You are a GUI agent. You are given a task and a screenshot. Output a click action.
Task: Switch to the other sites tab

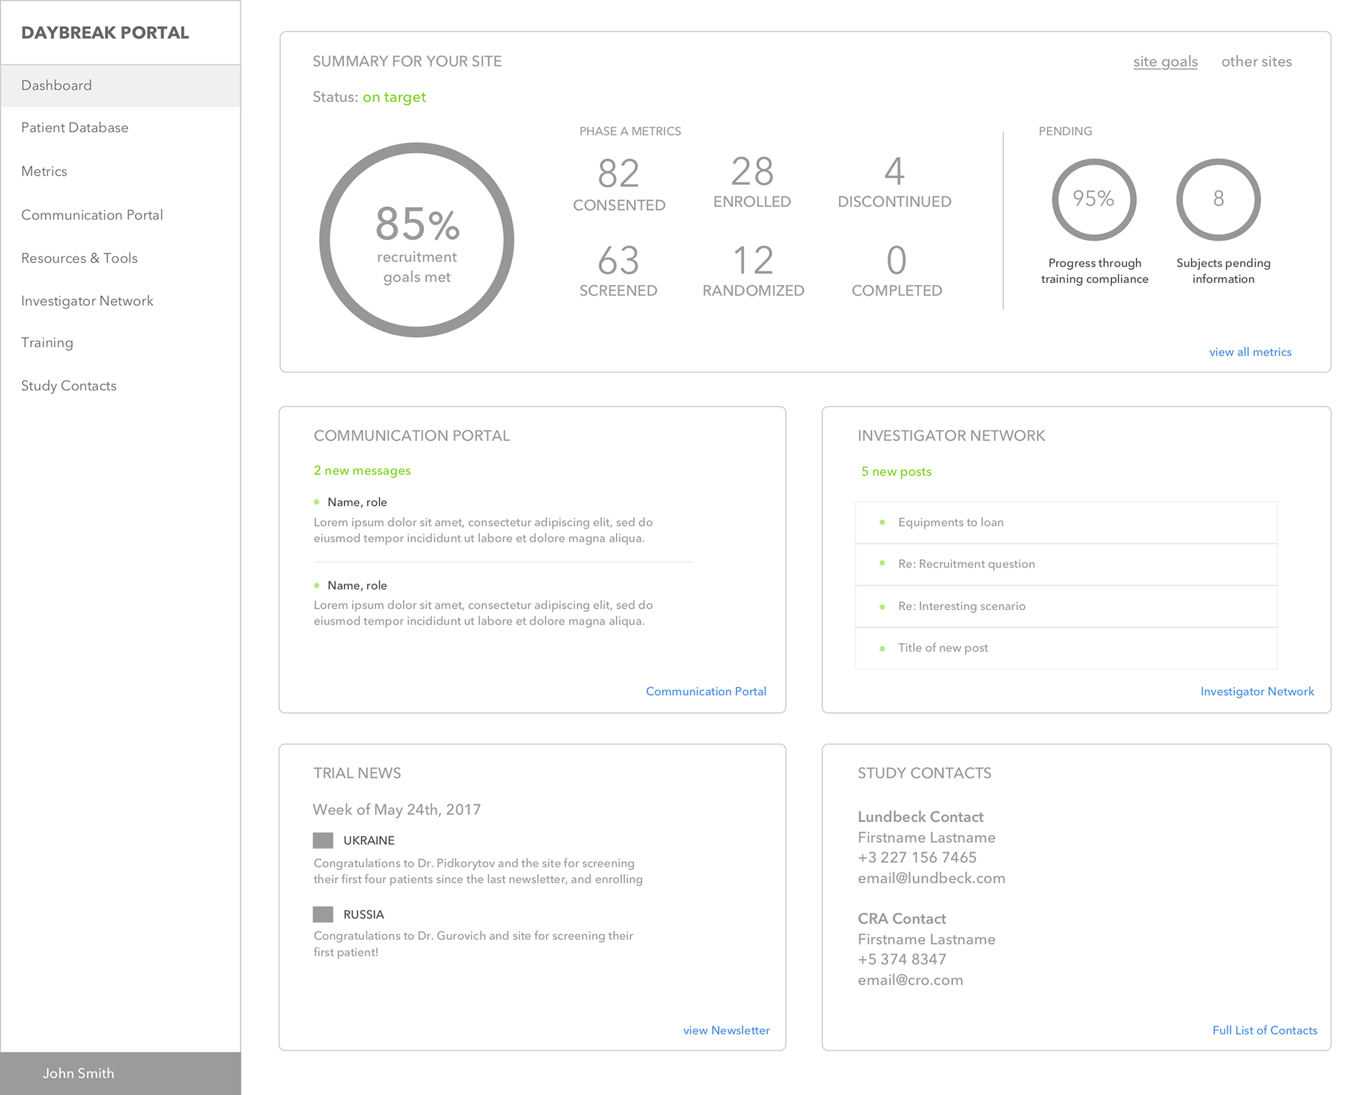pos(1256,61)
